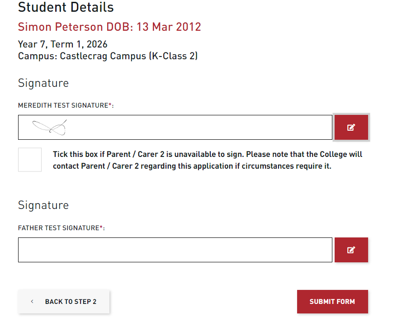Click the left chevron in the Back button
The height and width of the screenshot is (327, 402).
32,302
